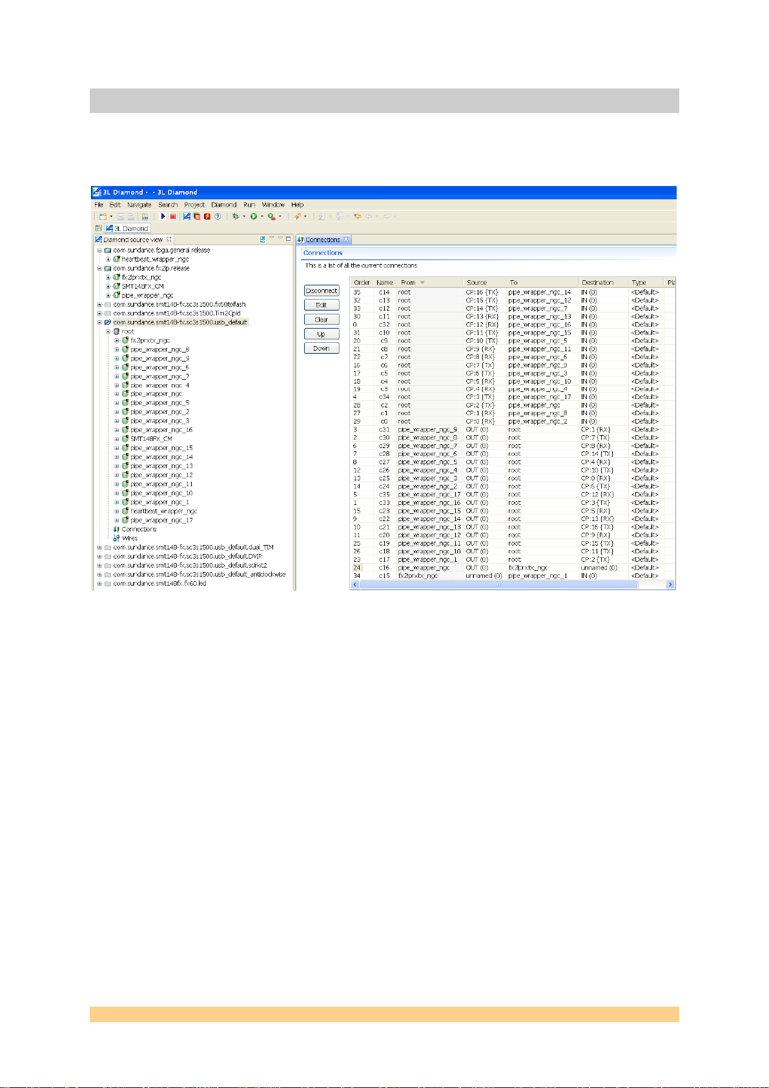The width and height of the screenshot is (769, 1088).
Task: Click the chip icon beside root
Action: click(x=116, y=331)
